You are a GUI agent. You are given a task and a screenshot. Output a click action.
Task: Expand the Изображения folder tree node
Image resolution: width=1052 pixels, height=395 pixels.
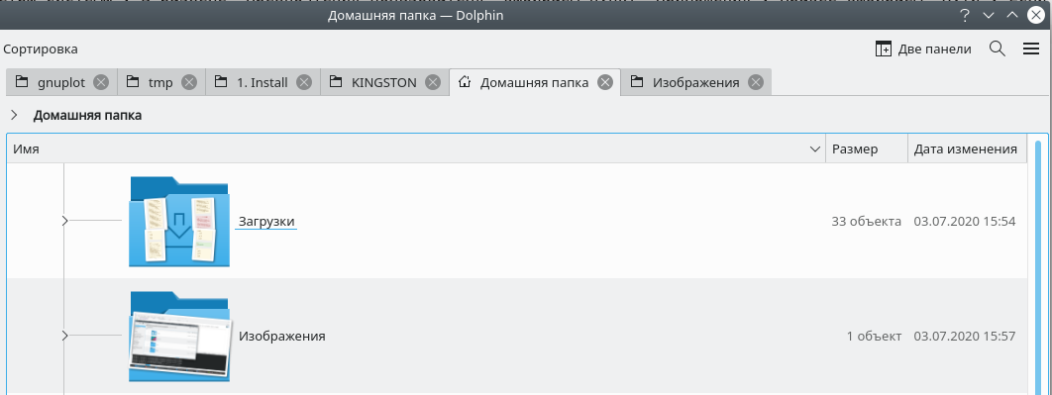65,336
